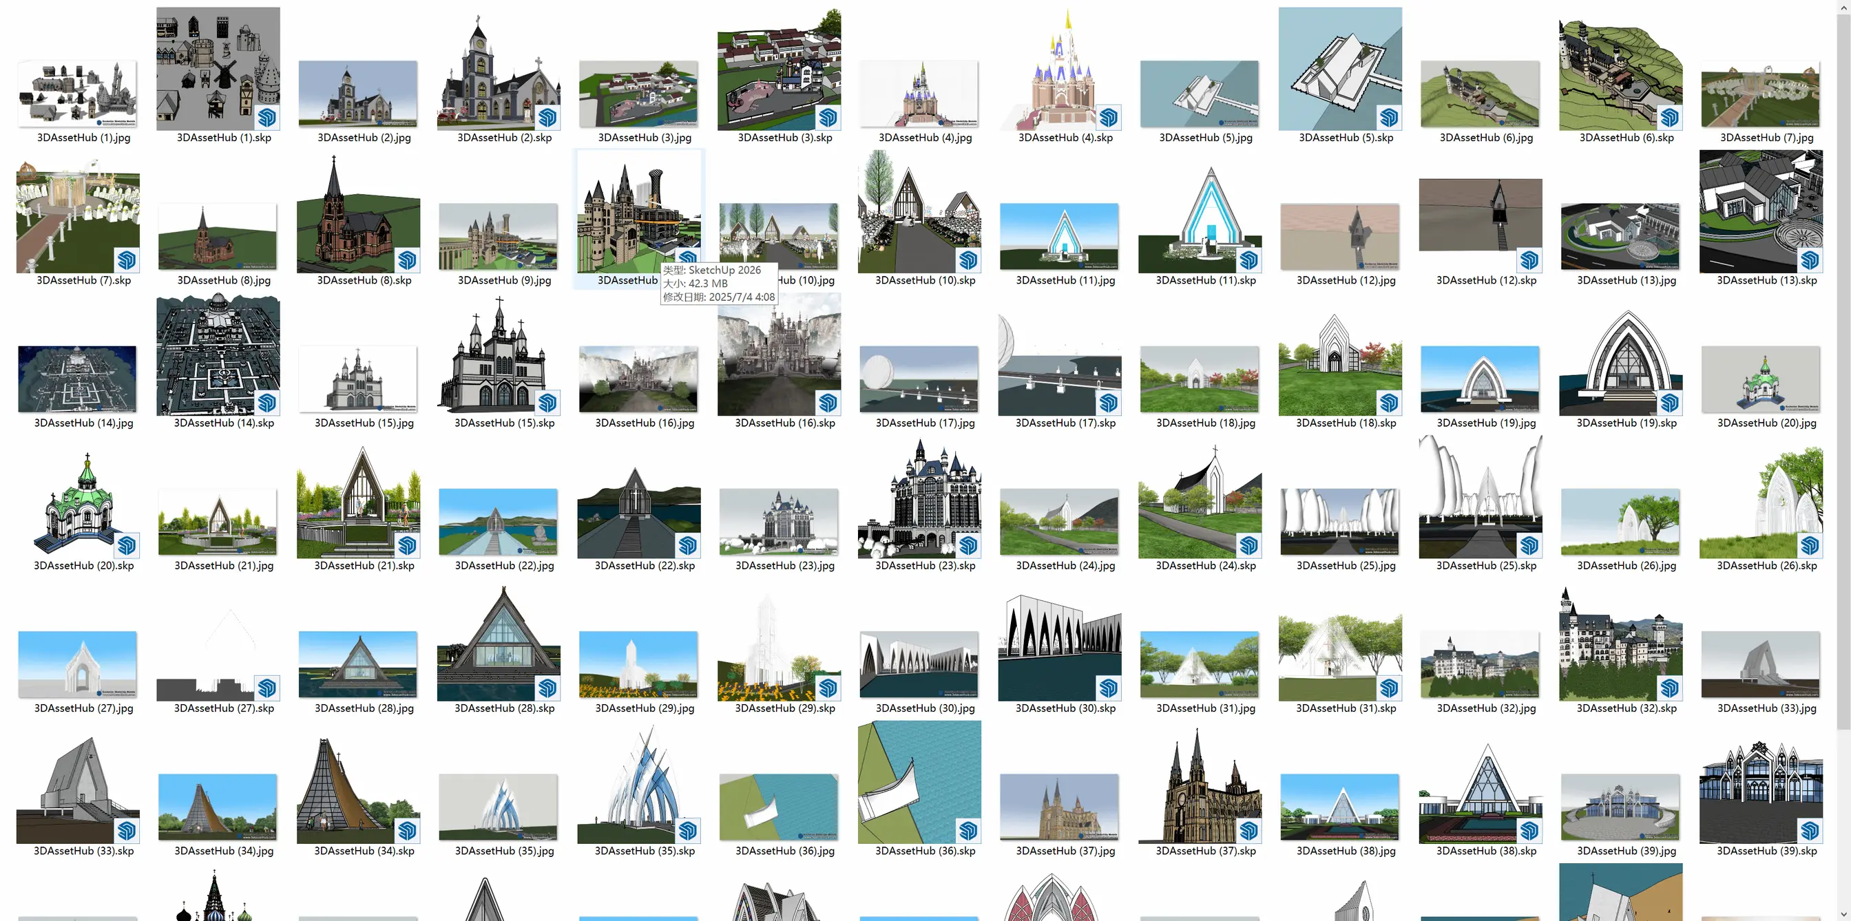
Task: Open 3DAssetHub (1).jpg preview image
Action: point(78,94)
